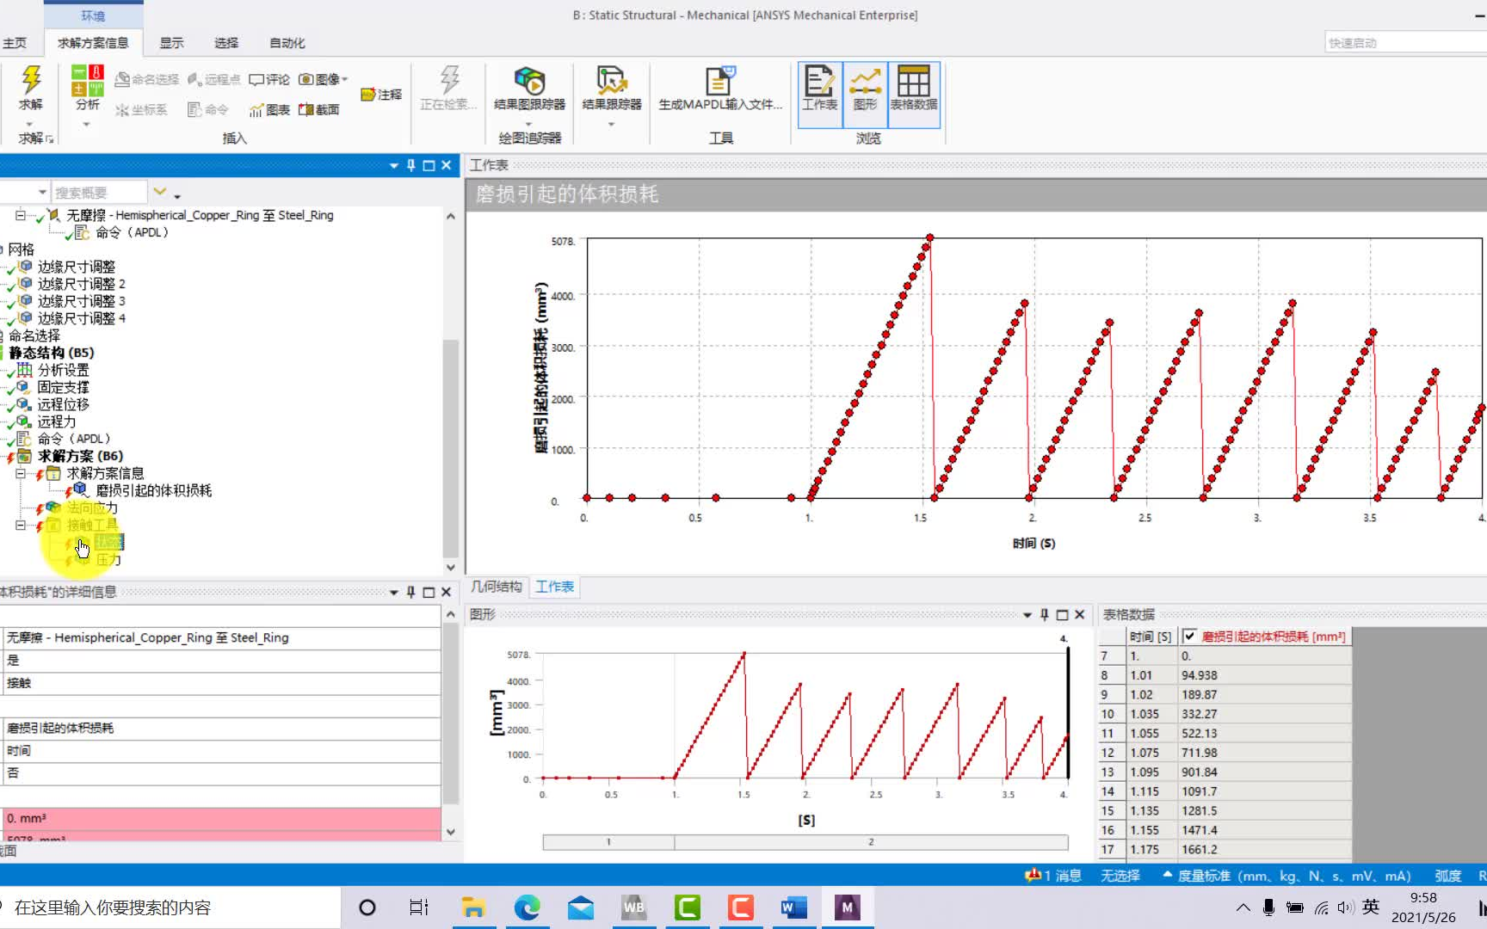Insert a 命令 object from the ribbon

click(207, 109)
